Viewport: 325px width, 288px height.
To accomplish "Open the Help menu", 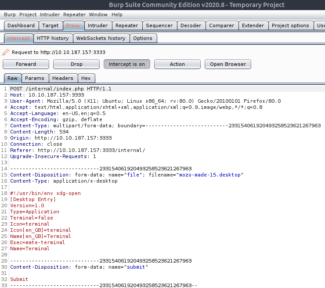I will (x=117, y=14).
